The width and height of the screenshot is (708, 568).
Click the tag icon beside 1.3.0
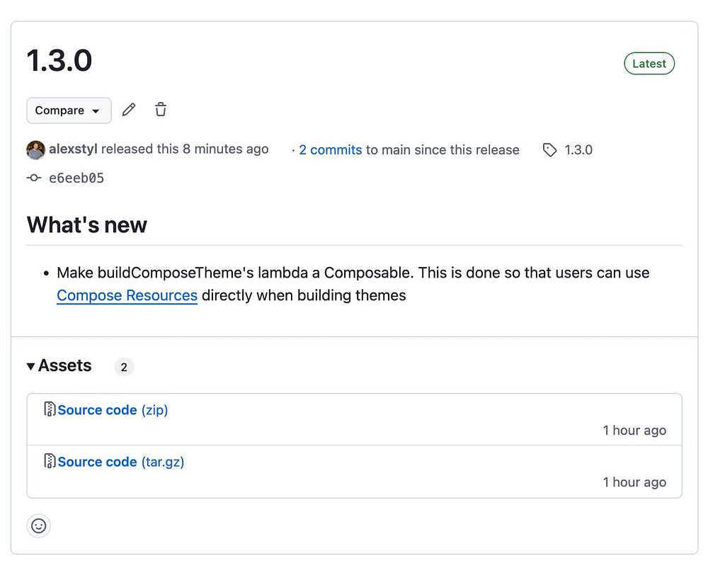549,149
